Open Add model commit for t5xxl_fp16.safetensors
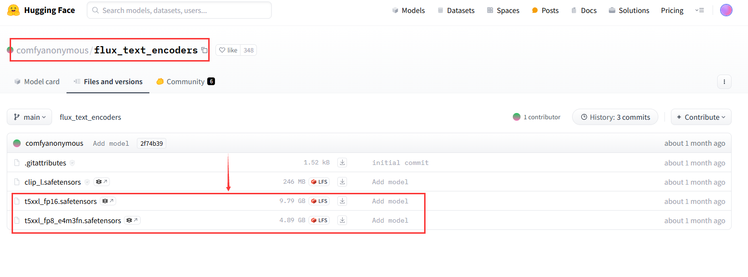This screenshot has height=277, width=748. [390, 201]
